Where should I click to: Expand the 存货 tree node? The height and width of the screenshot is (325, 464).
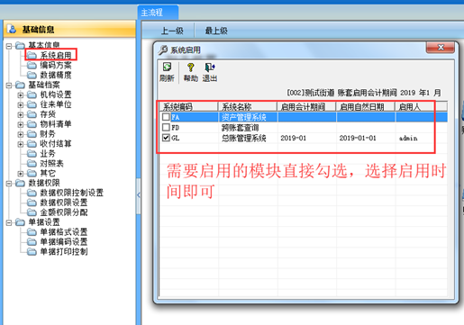click(x=21, y=114)
